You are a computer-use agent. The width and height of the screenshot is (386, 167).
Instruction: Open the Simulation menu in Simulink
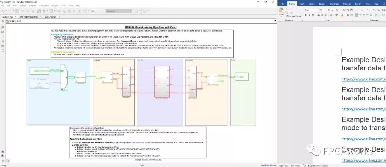pyautogui.click(x=44, y=6)
